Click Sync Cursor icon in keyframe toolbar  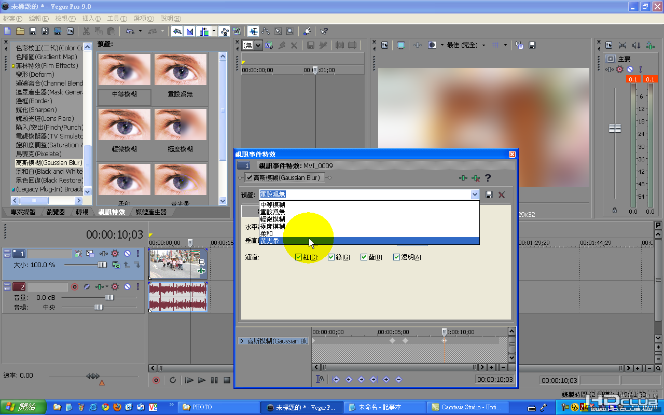coord(321,379)
